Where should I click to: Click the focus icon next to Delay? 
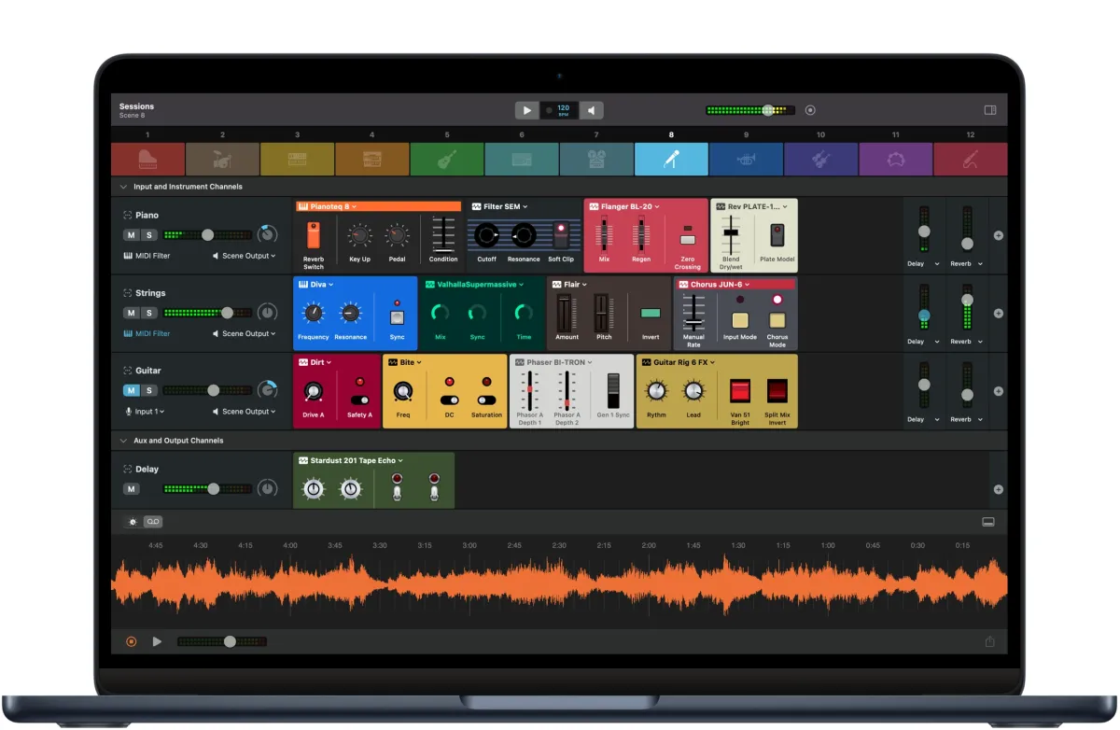[127, 470]
